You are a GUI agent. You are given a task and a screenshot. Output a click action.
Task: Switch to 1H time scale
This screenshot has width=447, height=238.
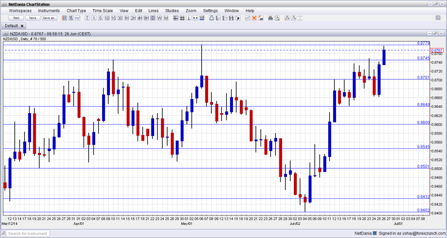coord(127,18)
